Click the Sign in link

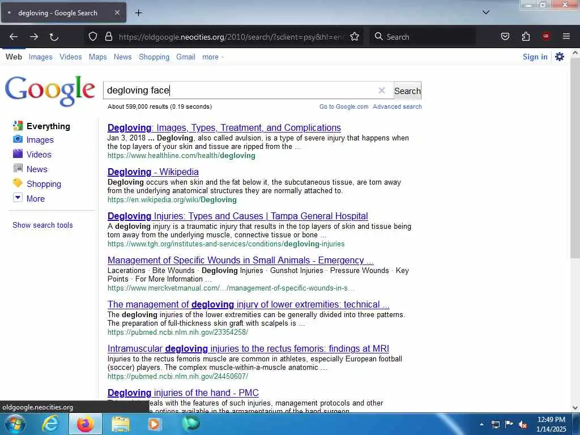[x=535, y=57]
